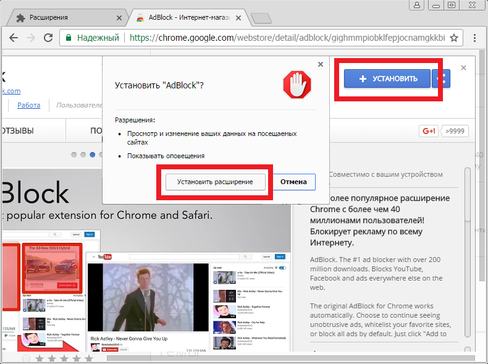Open Chrome's three-dot menu
The width and height of the screenshot is (488, 364).
pyautogui.click(x=474, y=38)
